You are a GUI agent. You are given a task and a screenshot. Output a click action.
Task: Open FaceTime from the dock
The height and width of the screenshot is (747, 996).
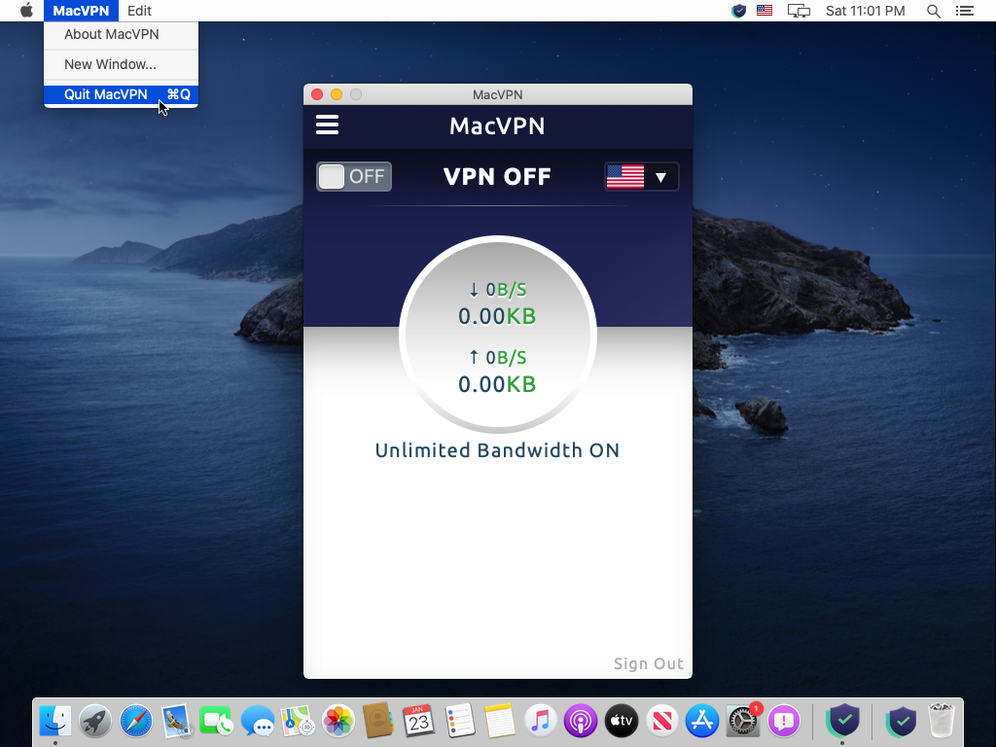(217, 721)
